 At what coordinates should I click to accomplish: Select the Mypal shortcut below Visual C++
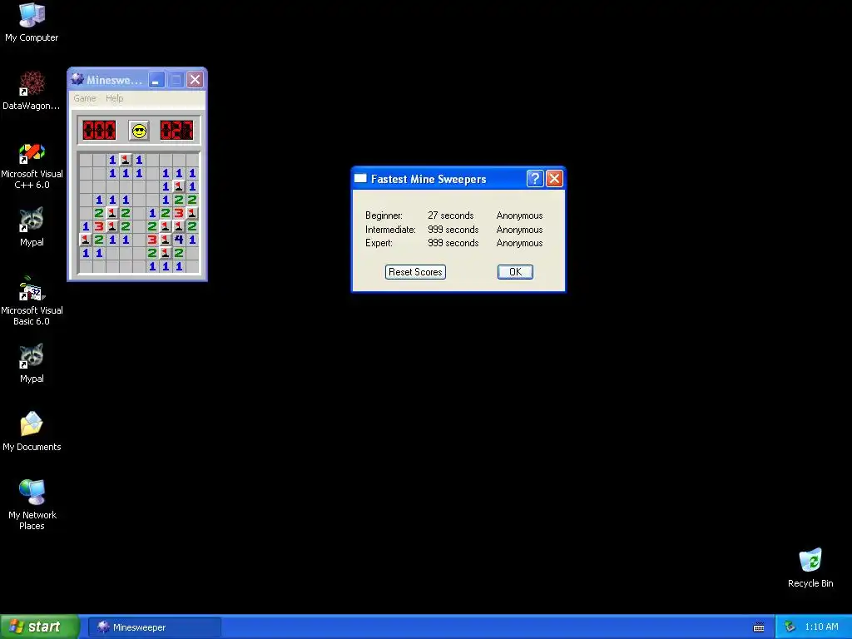(x=32, y=227)
